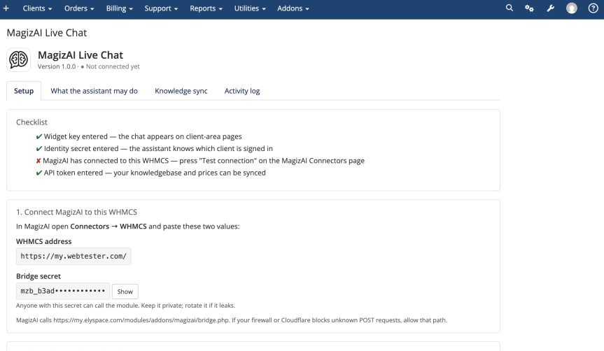This screenshot has width=604, height=351.
Task: Expand the Orders dropdown menu
Action: (x=79, y=8)
